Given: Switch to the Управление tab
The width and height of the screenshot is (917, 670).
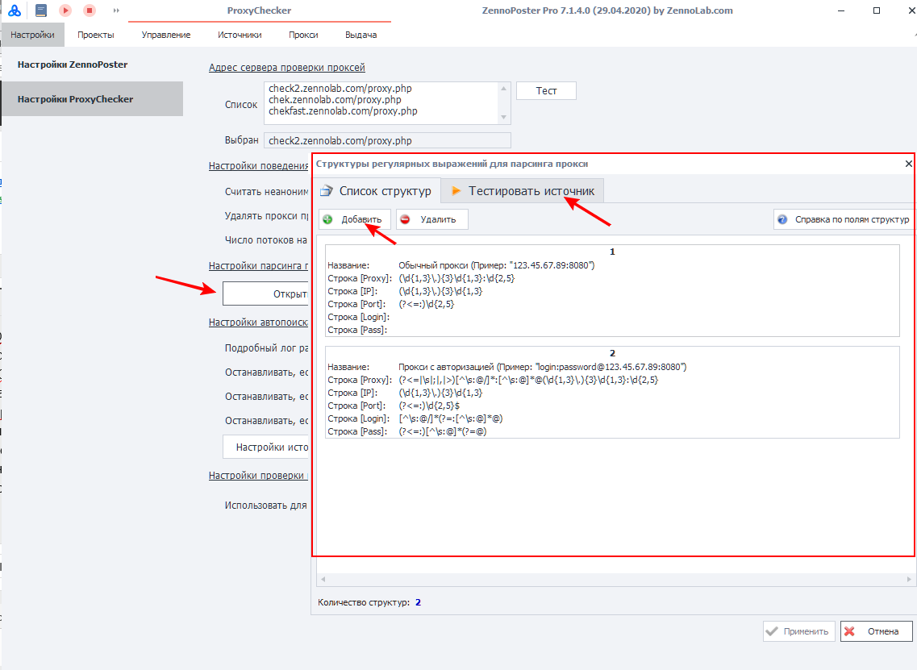Looking at the screenshot, I should [166, 35].
